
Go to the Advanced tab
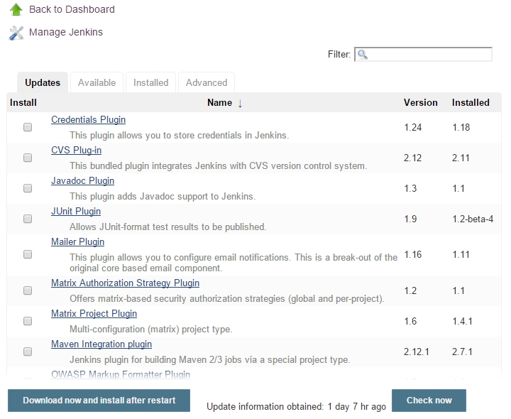click(x=207, y=83)
